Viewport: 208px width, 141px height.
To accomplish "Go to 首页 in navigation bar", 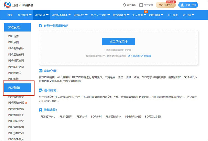I will (x=10, y=15).
